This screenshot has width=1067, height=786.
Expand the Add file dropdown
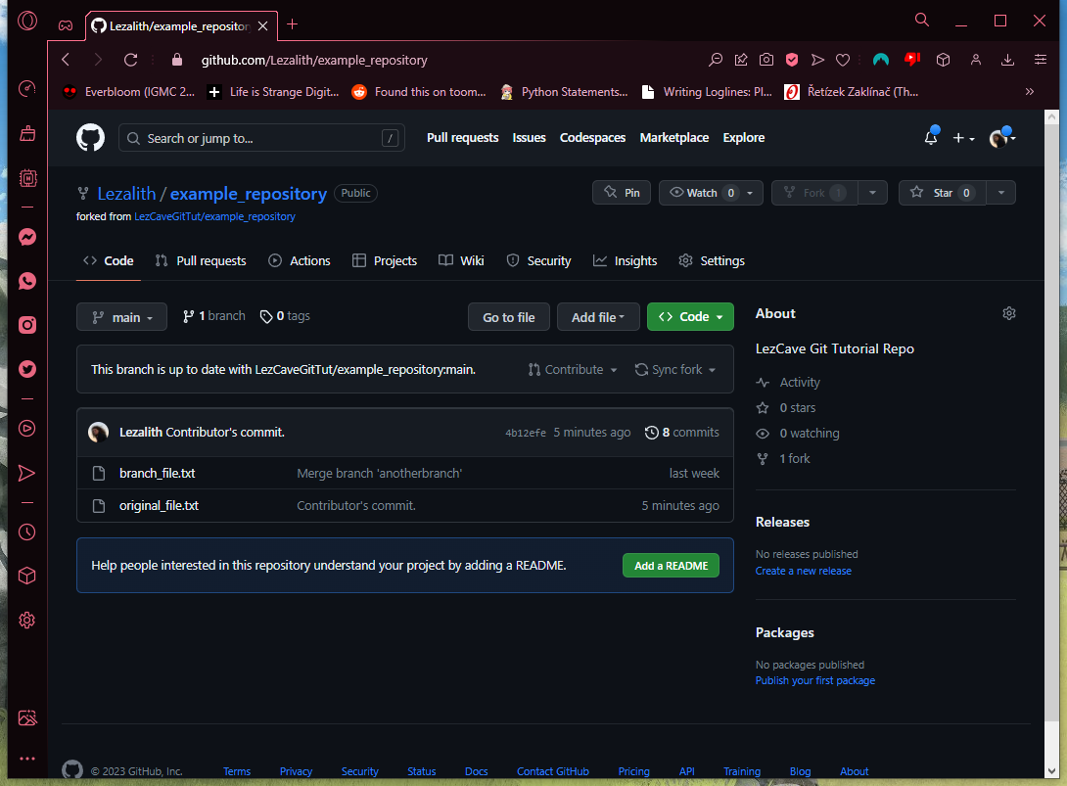[598, 316]
